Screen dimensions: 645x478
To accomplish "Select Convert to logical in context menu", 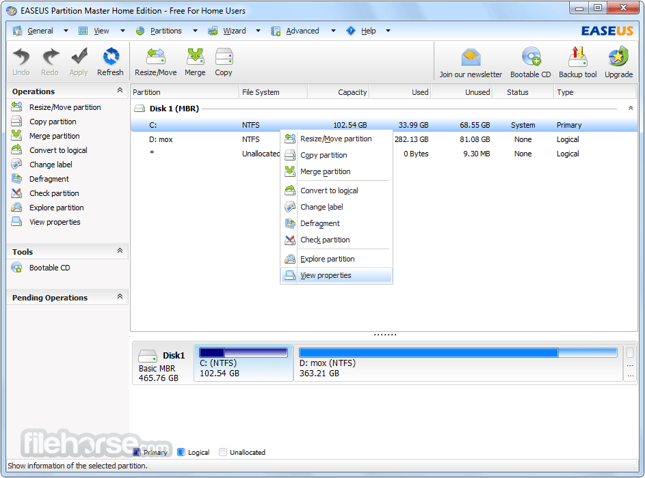I will 337,191.
